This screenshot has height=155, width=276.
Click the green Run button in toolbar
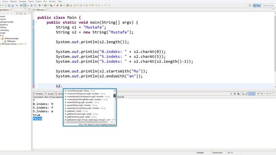[x=45, y=6]
